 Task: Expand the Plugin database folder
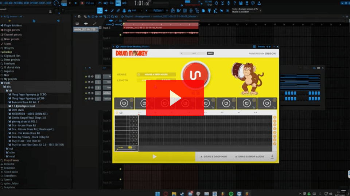point(13,25)
